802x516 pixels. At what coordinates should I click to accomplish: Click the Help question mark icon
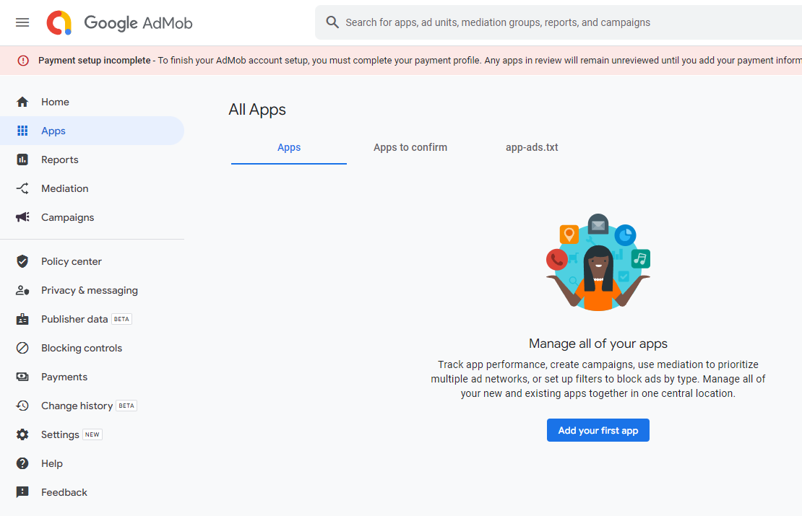pos(22,463)
